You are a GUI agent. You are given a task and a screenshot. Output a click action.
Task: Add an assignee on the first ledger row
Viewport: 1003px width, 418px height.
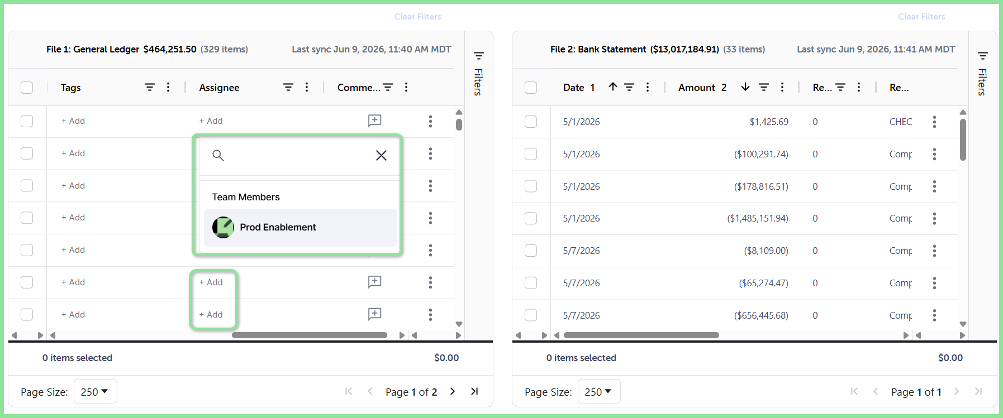pos(211,121)
